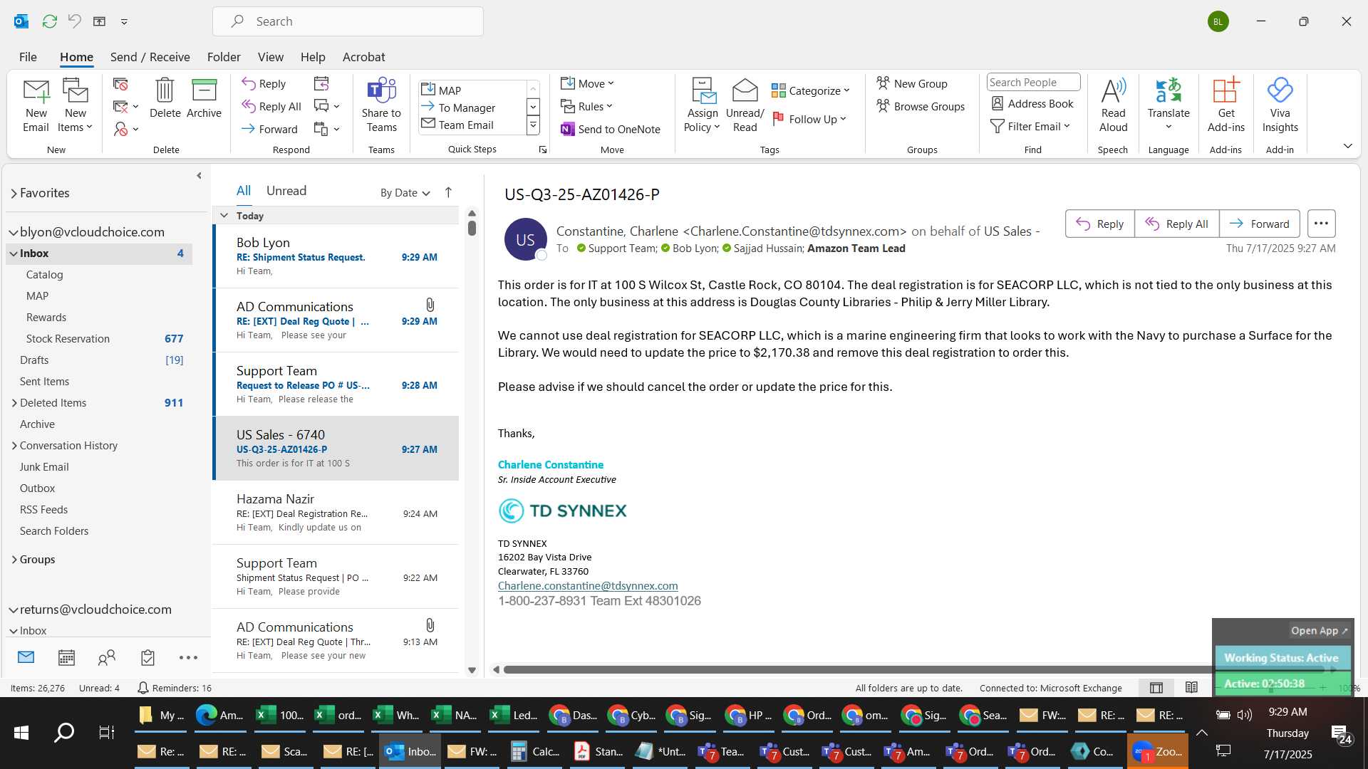Click Get Add-ins icon
1368x769 pixels.
tap(1225, 105)
